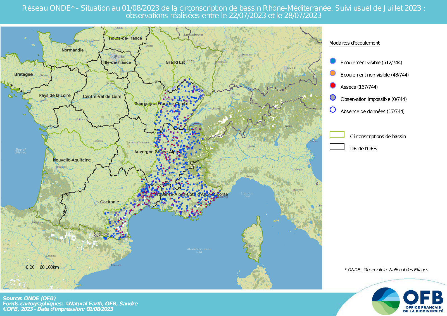Viewport: 447px width, 316px height.
Task: Click the green Circonscriptions de bassin box
Action: pyautogui.click(x=337, y=135)
